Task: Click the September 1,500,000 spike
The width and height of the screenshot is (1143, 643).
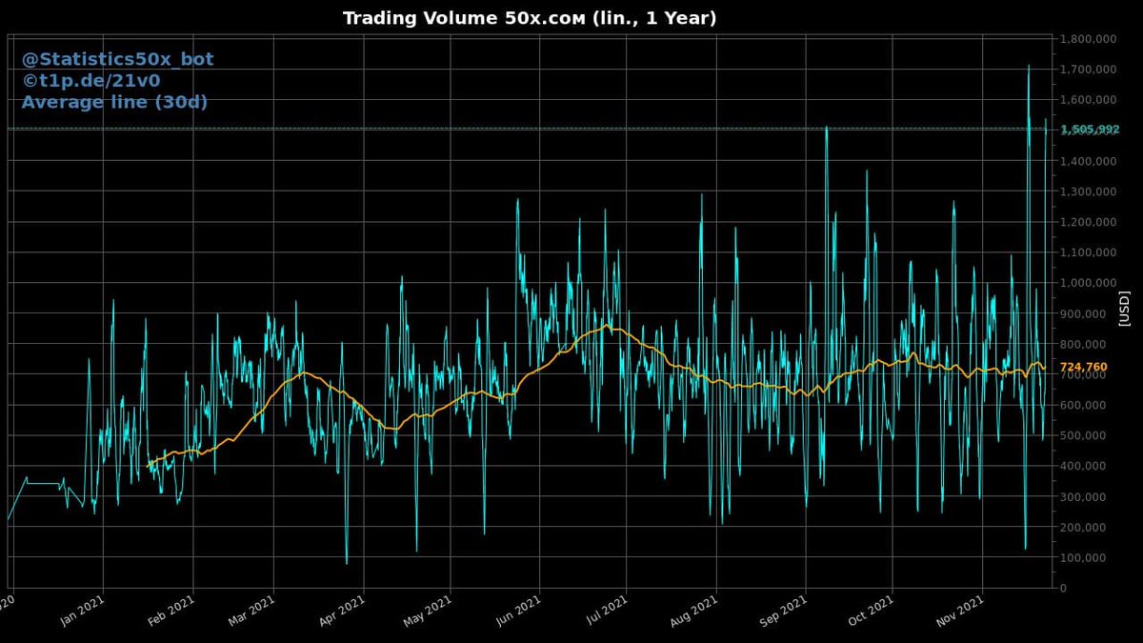Action: pos(827,129)
